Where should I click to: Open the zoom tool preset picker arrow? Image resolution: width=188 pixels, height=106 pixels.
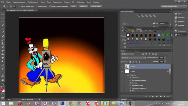click(x=7, y=6)
